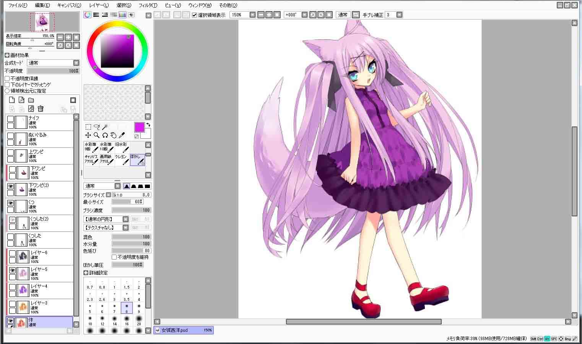Screen dimensions: 582x344
Task: Select the hand pan tool
Action: coord(113,135)
